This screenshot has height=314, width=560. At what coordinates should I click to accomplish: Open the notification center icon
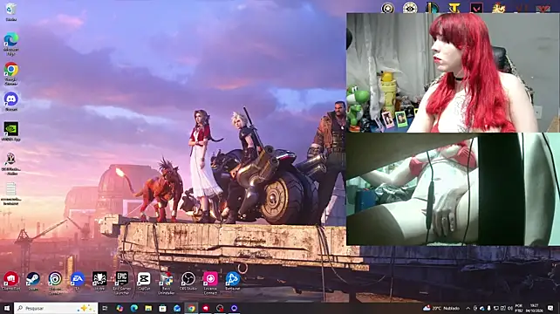coord(550,308)
